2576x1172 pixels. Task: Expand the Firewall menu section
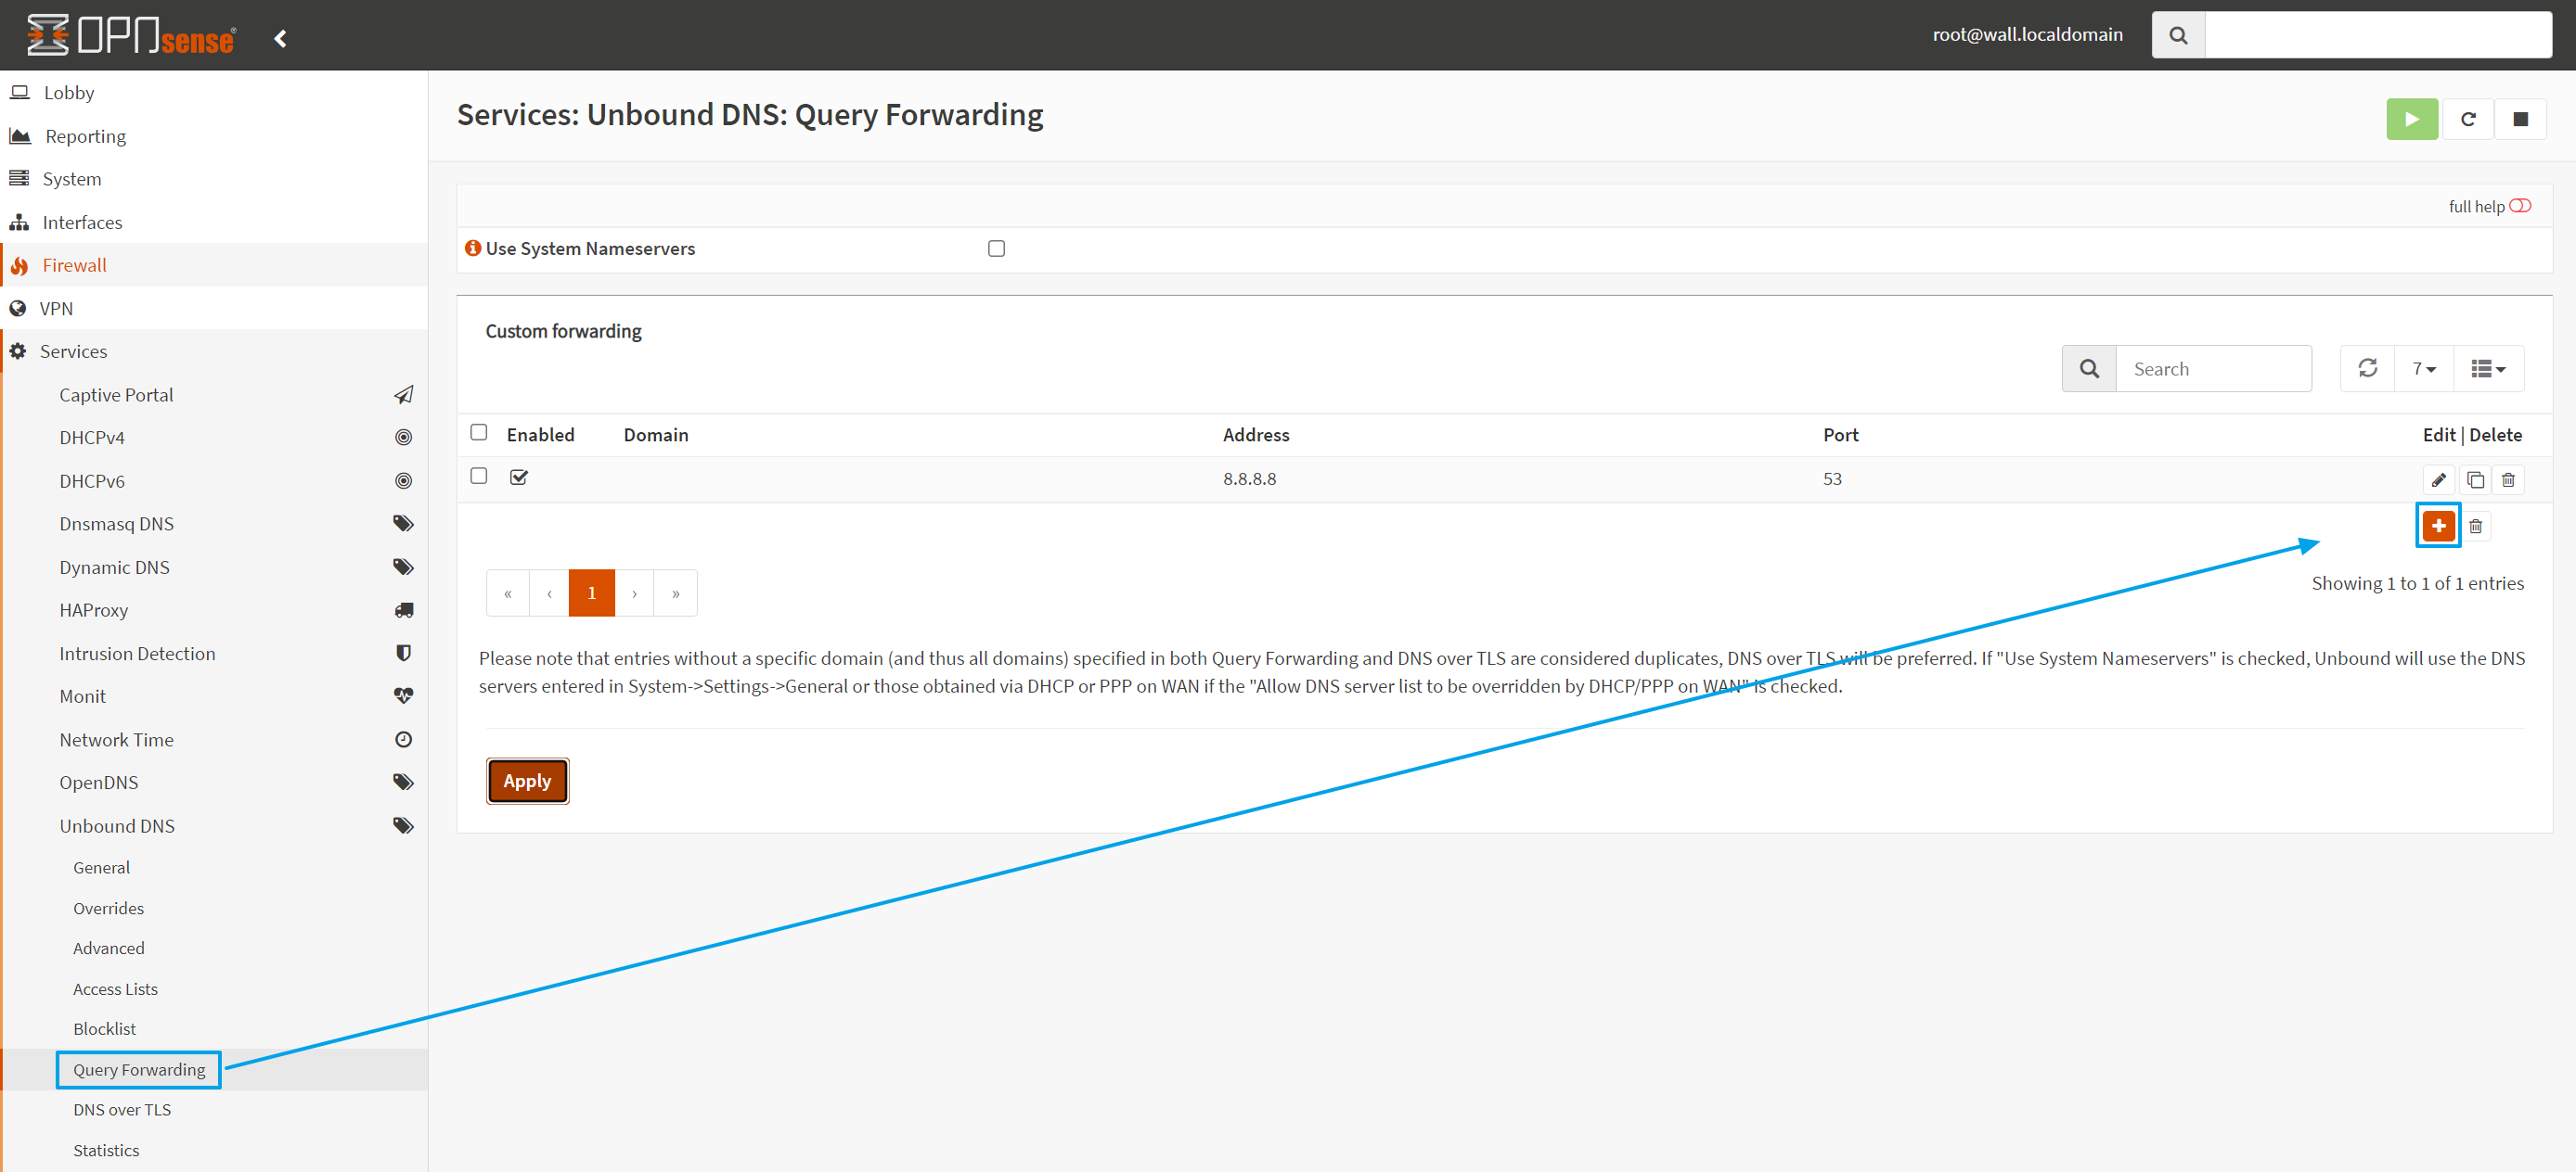(x=74, y=265)
